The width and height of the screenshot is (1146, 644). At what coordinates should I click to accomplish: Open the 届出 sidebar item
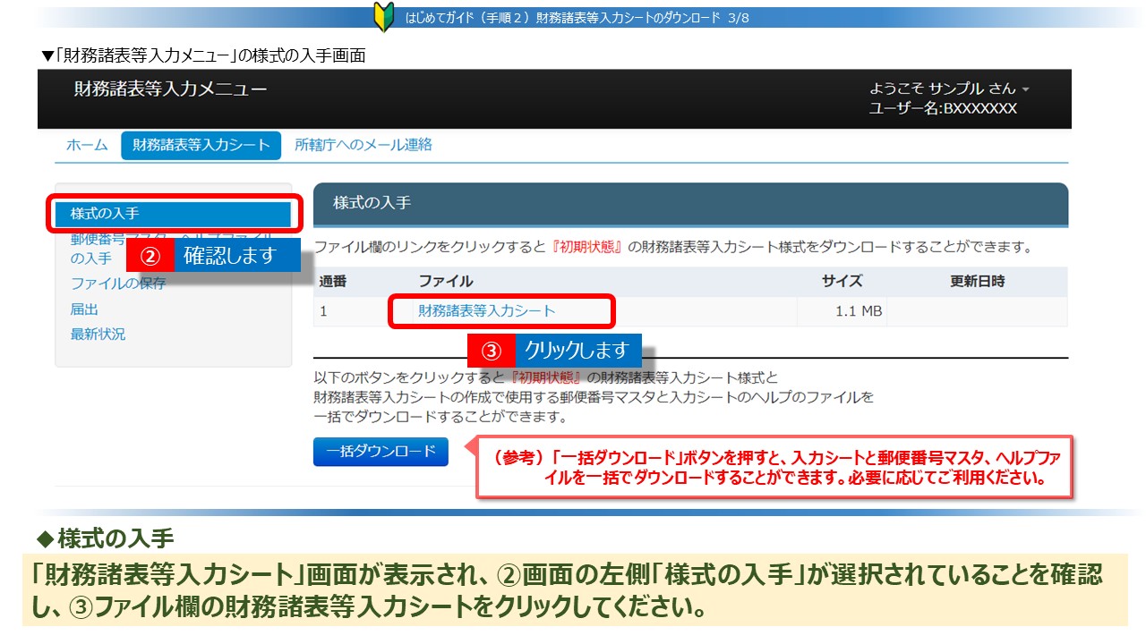[x=84, y=309]
